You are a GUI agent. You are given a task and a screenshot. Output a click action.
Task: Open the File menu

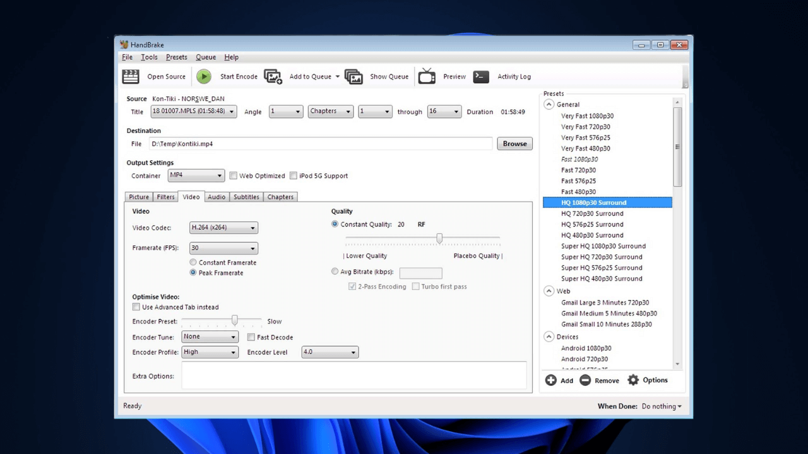click(x=127, y=57)
